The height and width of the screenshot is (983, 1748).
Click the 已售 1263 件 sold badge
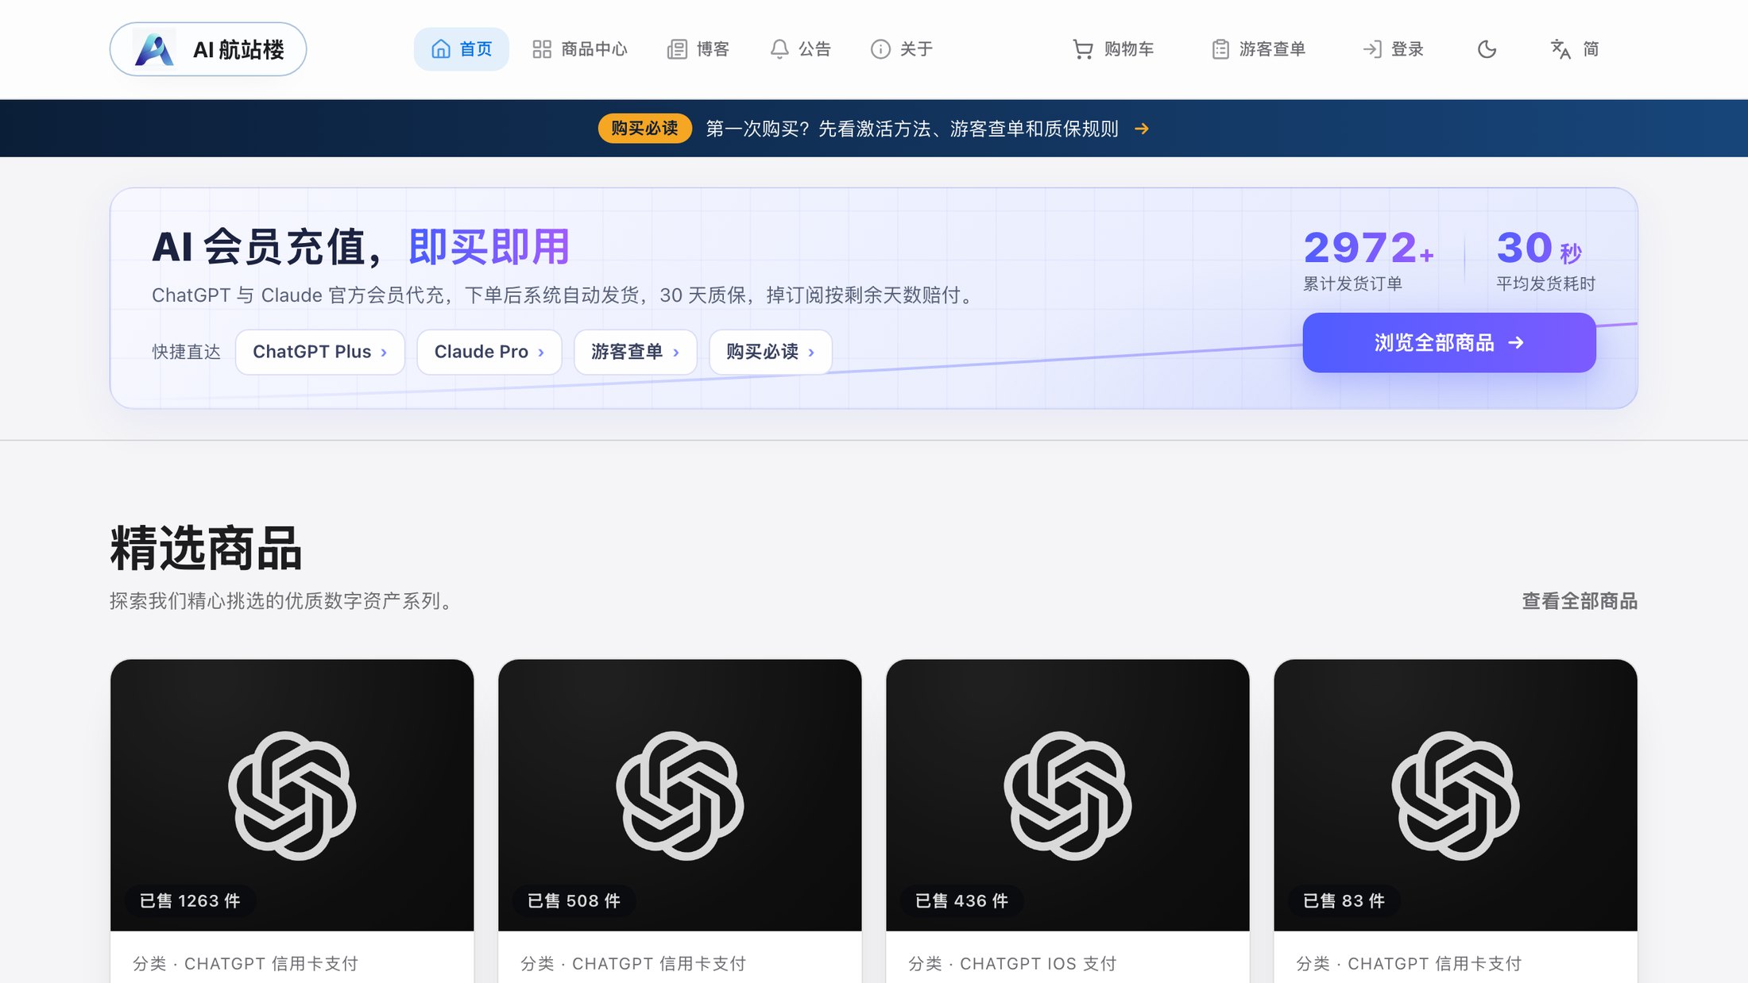[190, 900]
